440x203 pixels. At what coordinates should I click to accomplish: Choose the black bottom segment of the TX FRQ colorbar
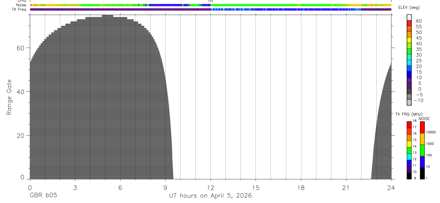[x=409, y=176]
